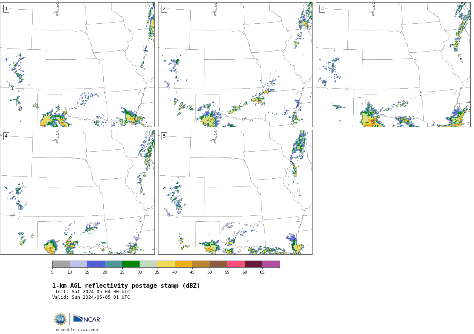The image size is (474, 334).
Task: Click the colorbar tick label 20
Action: (105, 272)
